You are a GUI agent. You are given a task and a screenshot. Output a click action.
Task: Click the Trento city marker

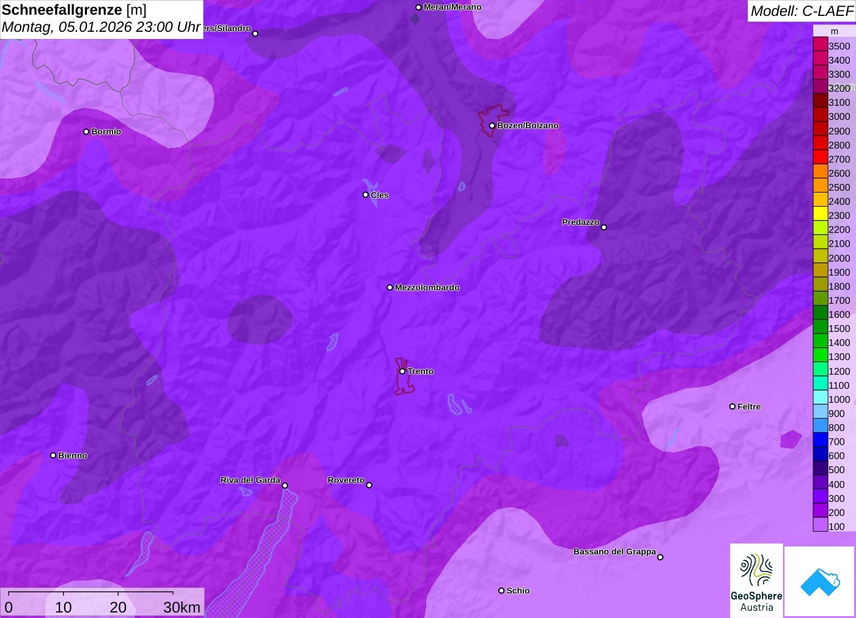click(x=402, y=371)
